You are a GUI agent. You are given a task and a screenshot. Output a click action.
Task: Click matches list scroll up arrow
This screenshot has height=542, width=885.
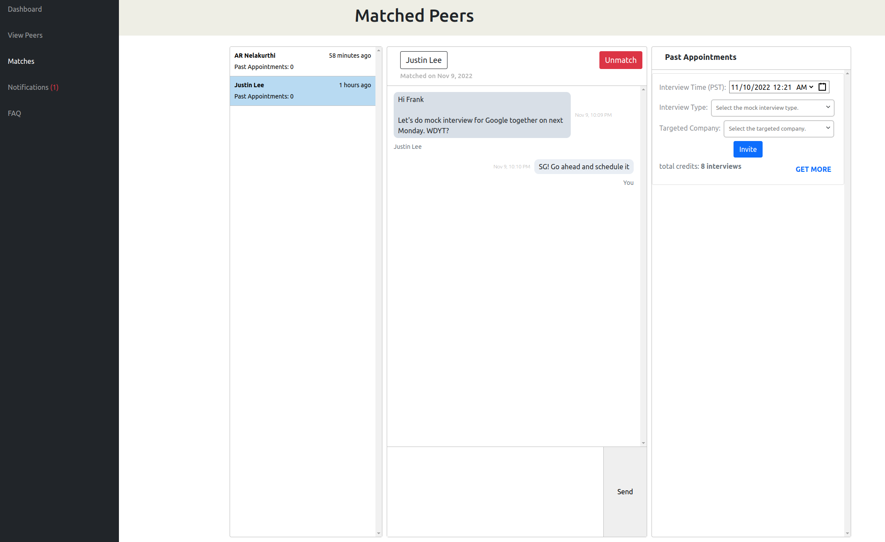(x=378, y=50)
